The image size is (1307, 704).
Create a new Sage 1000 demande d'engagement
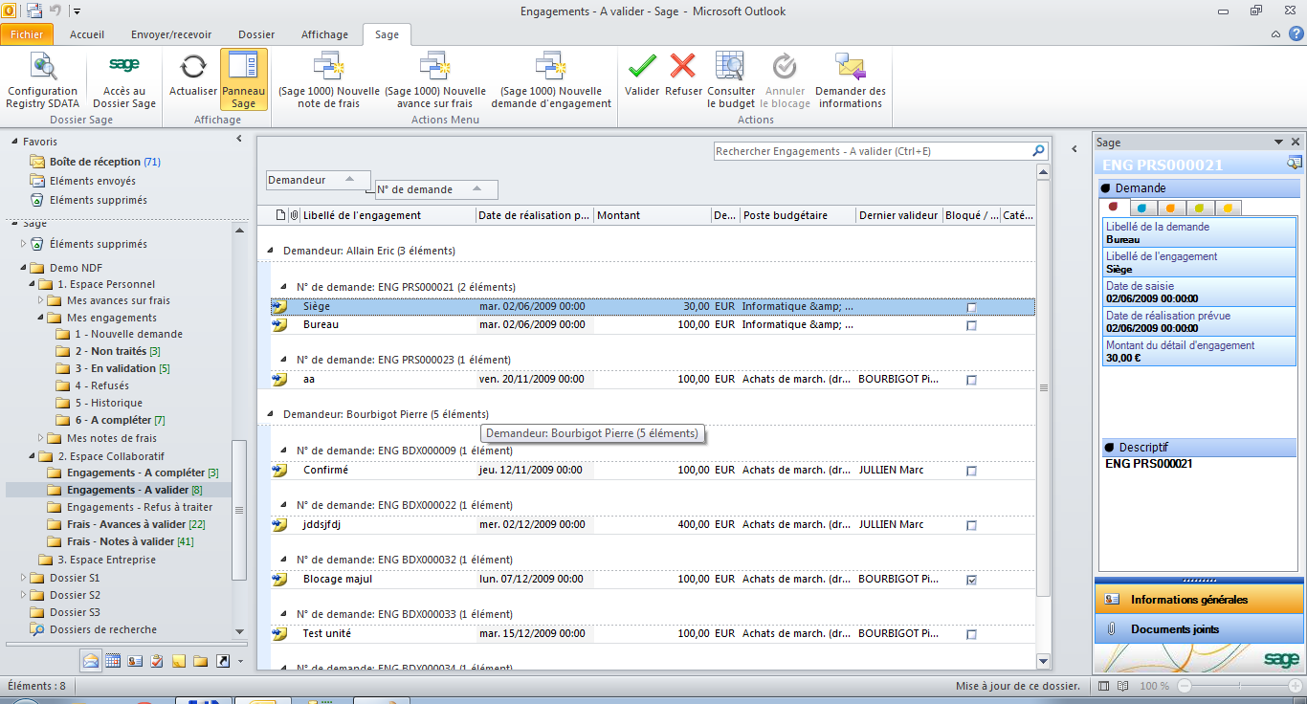(551, 80)
